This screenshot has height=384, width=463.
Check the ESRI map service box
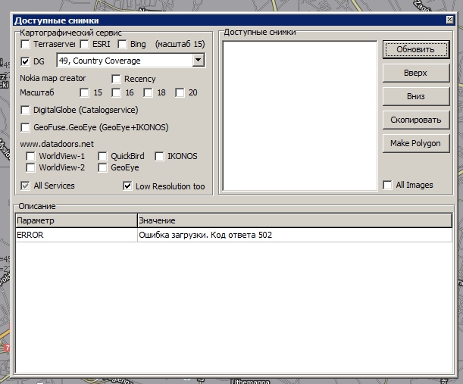85,45
